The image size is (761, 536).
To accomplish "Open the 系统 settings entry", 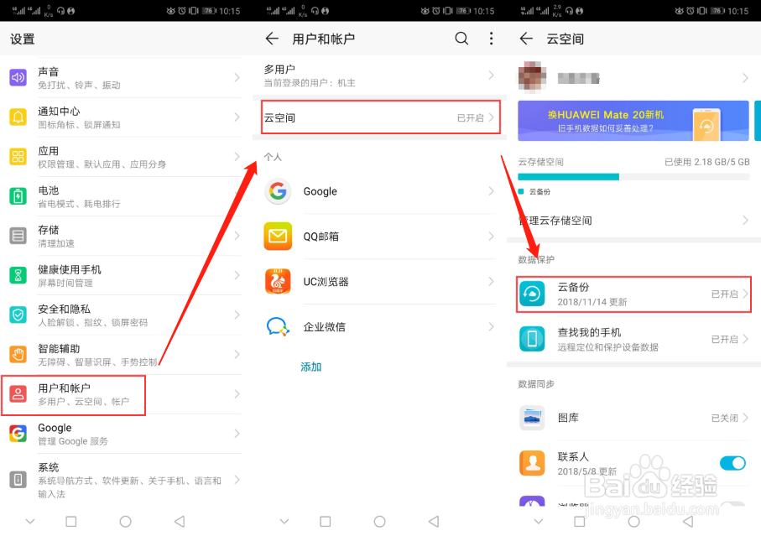I will 122,480.
